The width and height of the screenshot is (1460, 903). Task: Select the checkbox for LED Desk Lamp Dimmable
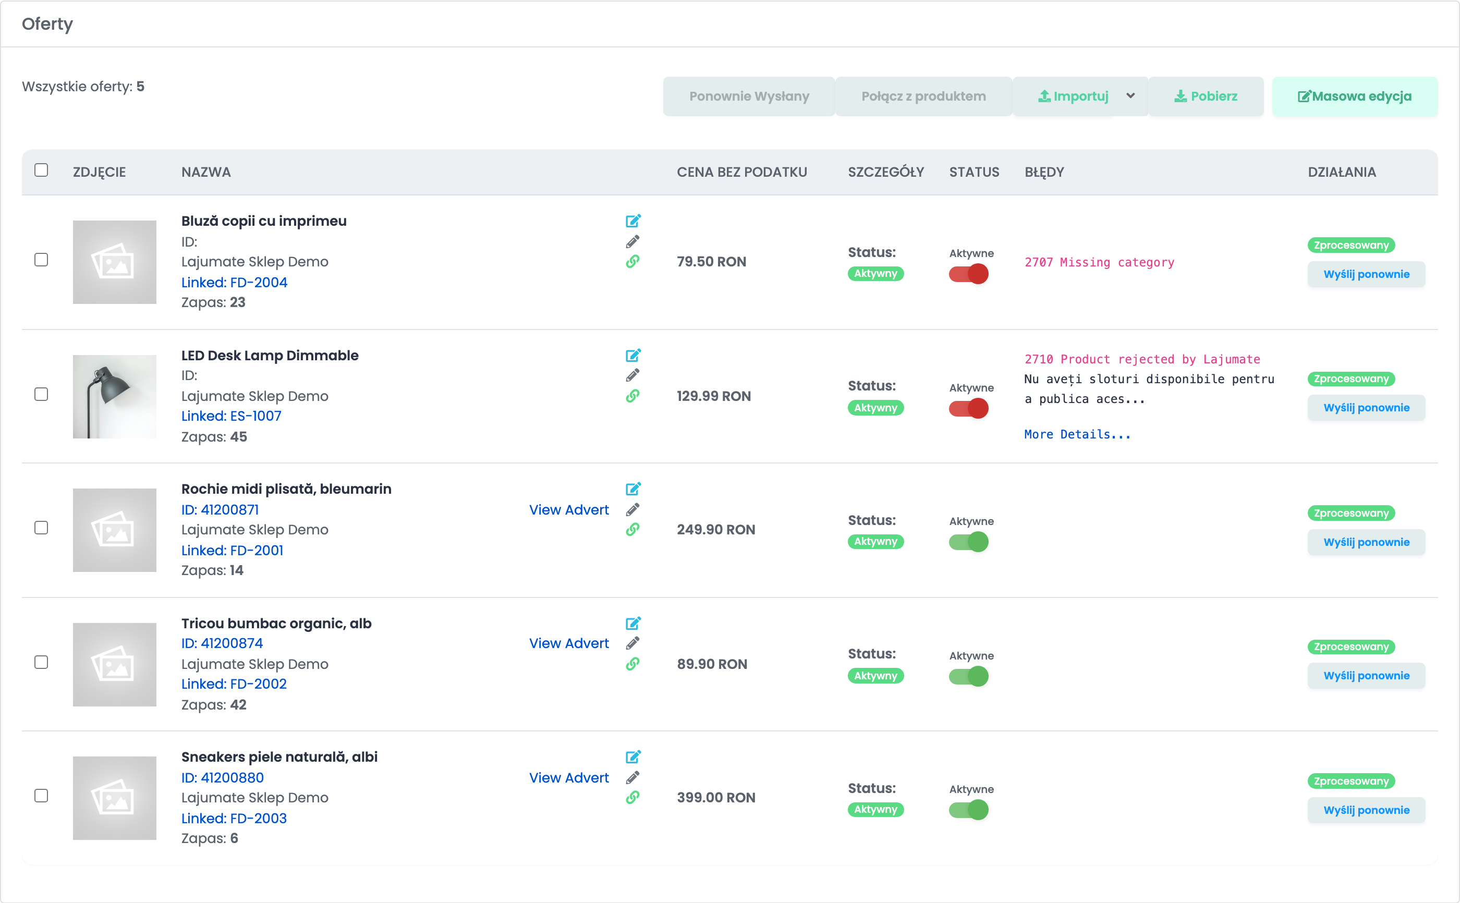[41, 394]
